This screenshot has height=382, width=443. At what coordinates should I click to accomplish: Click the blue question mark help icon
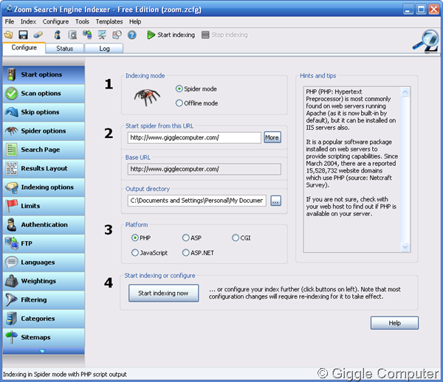(x=131, y=35)
